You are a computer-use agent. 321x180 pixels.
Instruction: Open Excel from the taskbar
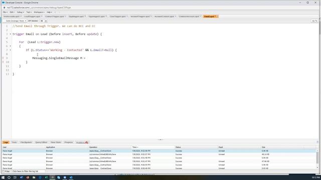click(x=46, y=177)
